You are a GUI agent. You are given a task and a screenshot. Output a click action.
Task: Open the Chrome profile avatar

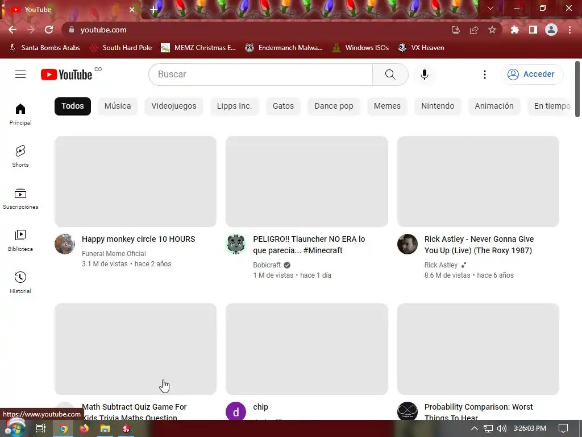pyautogui.click(x=551, y=30)
